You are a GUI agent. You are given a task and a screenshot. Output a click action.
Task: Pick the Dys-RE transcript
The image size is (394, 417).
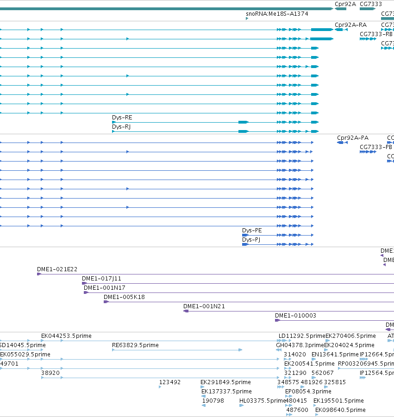point(215,122)
